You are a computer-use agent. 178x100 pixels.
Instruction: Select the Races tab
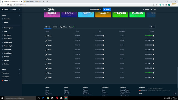pyautogui.click(x=72, y=27)
